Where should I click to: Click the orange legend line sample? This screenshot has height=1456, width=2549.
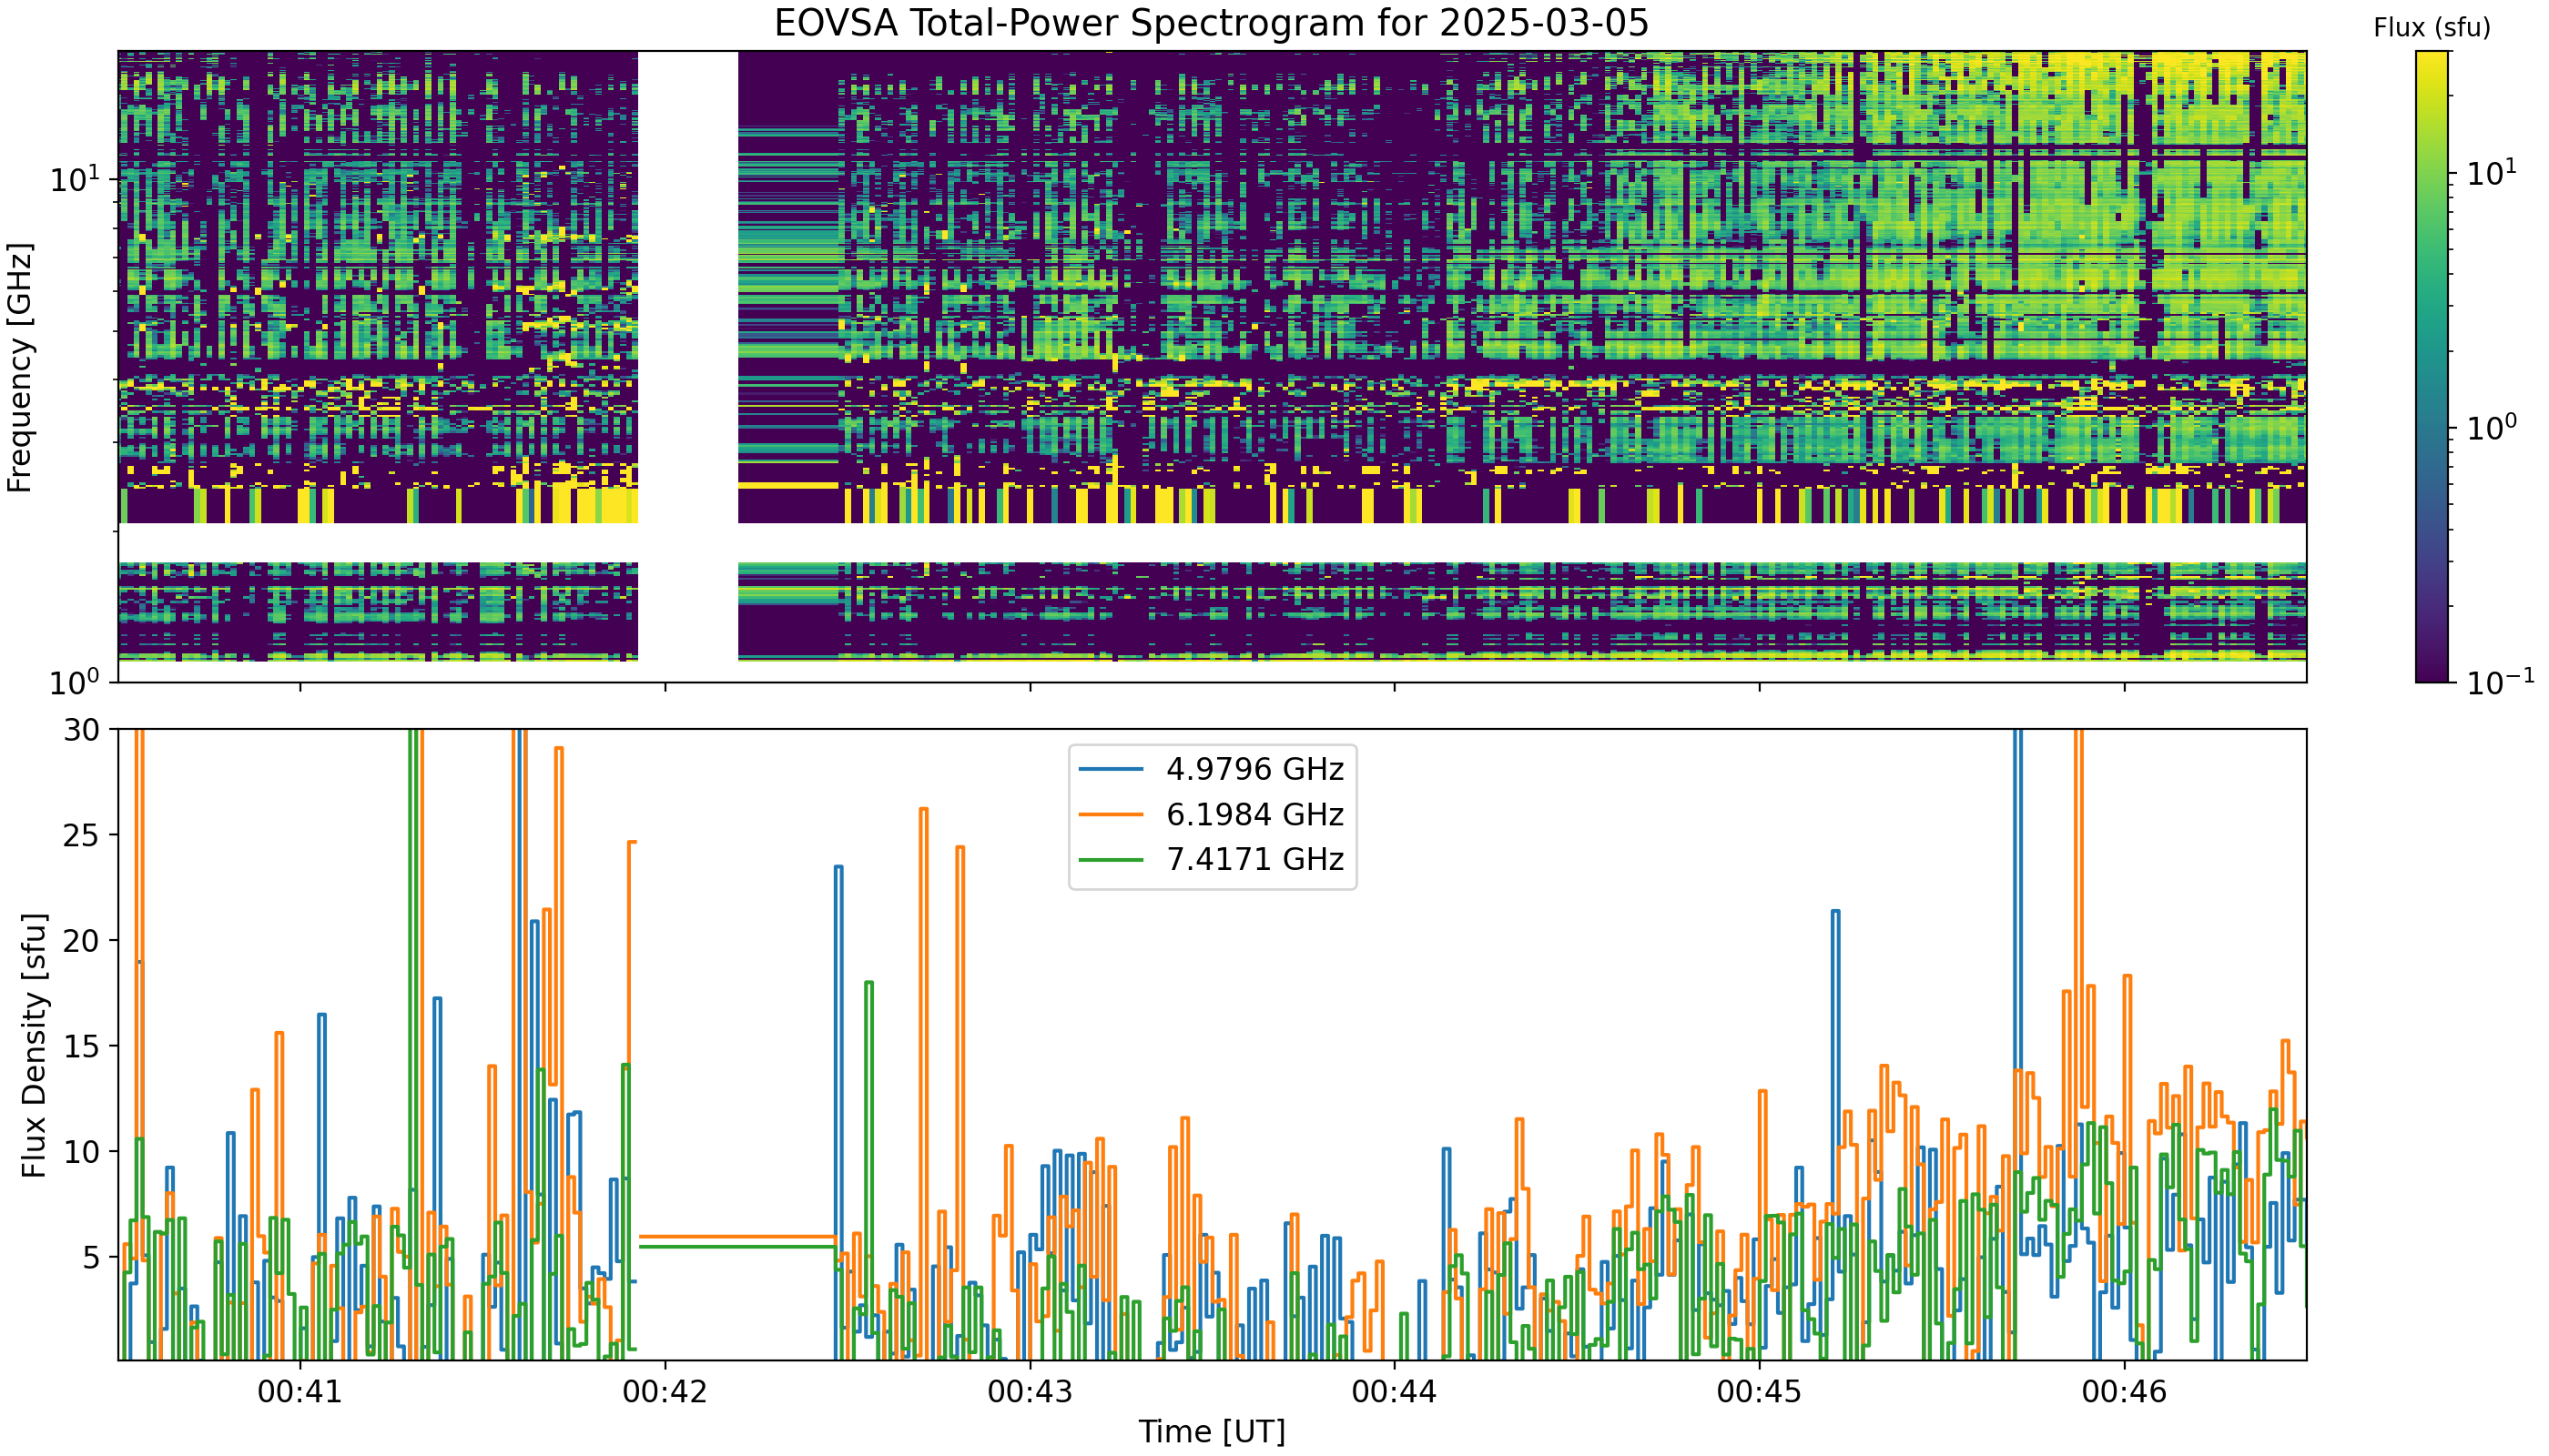pyautogui.click(x=1112, y=814)
